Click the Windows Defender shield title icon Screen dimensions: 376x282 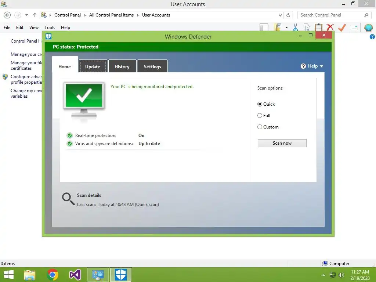click(48, 36)
